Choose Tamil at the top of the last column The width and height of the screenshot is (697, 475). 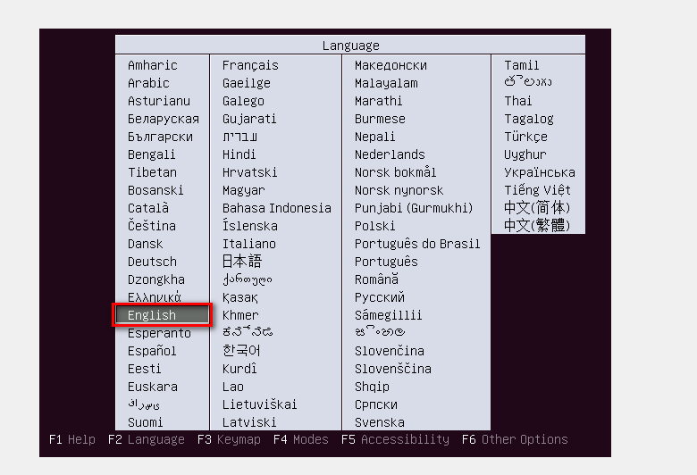521,65
